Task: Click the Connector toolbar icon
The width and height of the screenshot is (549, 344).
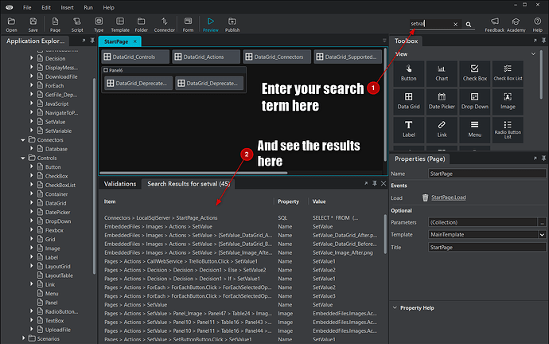Action: (x=164, y=25)
